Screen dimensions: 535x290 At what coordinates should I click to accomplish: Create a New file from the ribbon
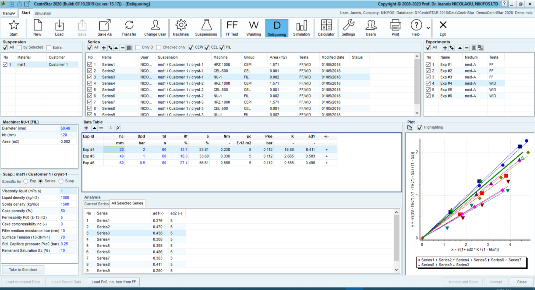(37, 28)
